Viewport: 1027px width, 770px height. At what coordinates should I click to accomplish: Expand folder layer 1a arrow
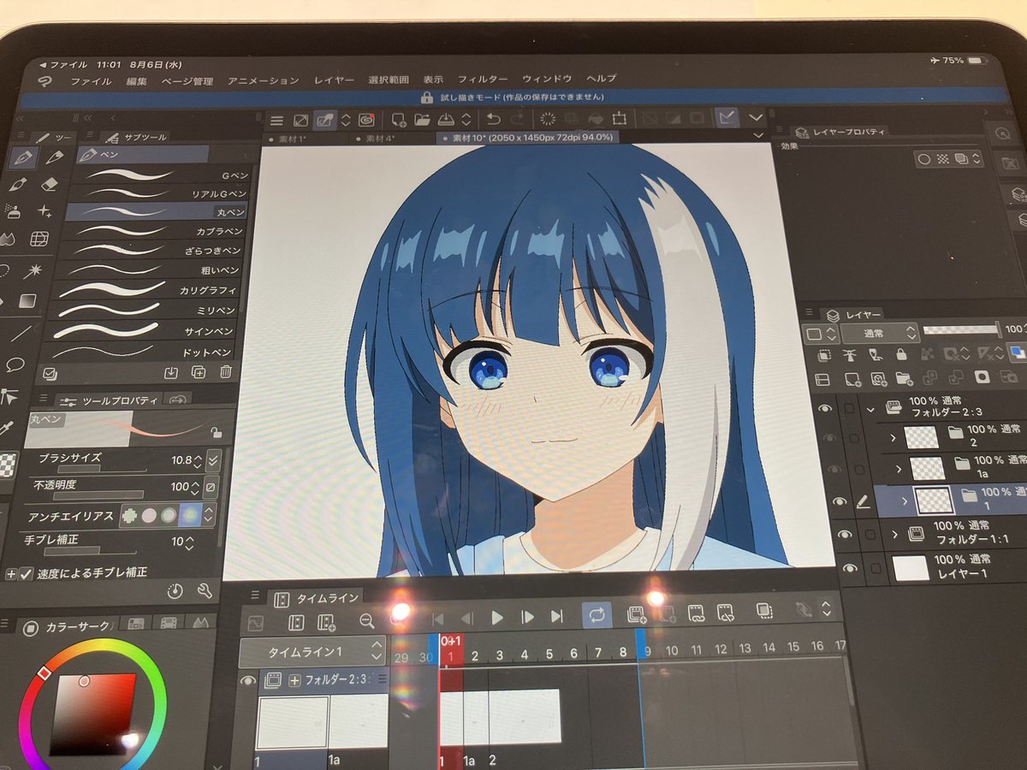[x=898, y=468]
